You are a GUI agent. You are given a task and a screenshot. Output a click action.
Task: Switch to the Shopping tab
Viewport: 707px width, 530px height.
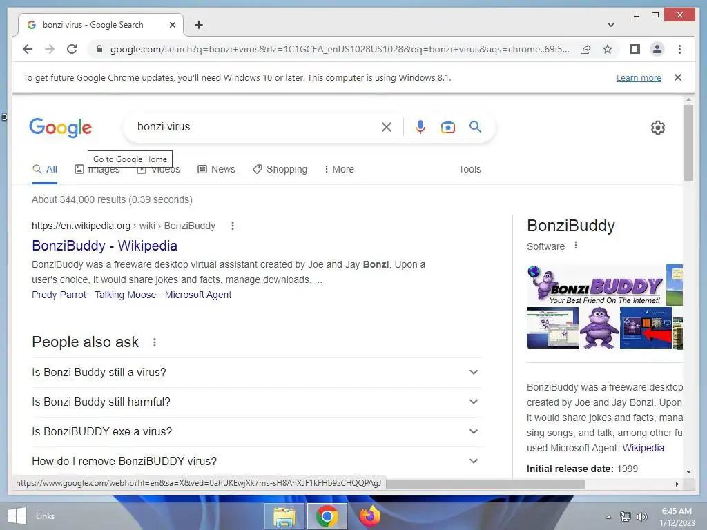tap(280, 170)
